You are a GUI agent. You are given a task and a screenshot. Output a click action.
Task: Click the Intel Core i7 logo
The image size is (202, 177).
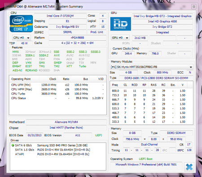tap(21, 24)
